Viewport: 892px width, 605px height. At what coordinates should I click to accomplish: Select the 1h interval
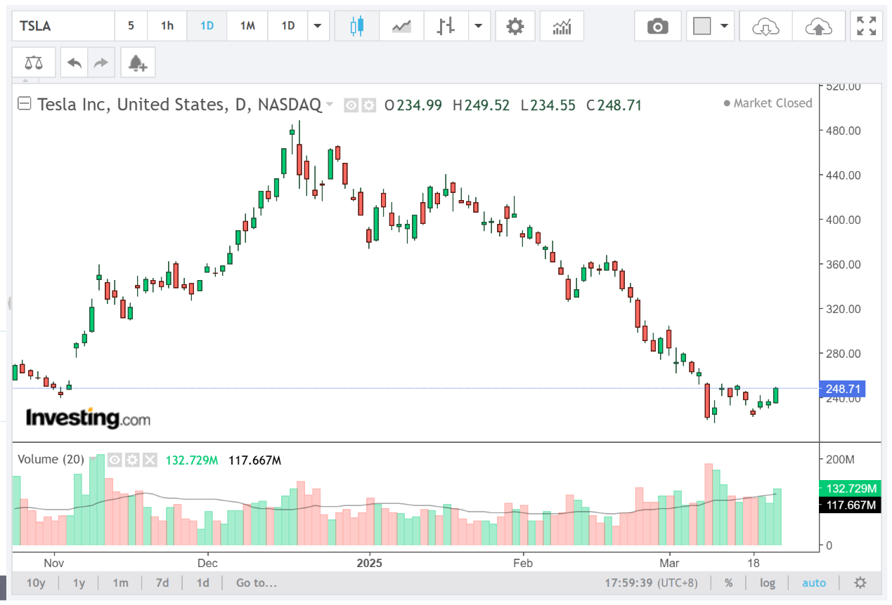[167, 27]
